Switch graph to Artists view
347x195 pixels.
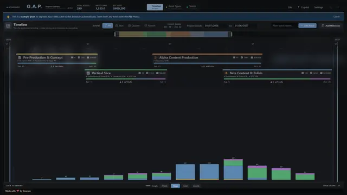pos(164,186)
